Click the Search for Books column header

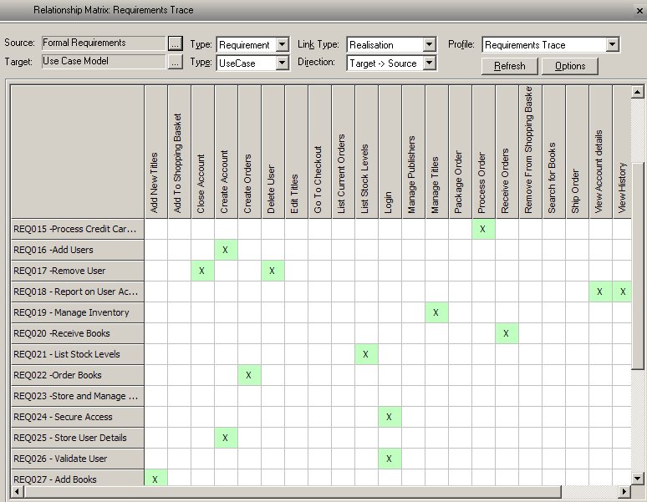pyautogui.click(x=553, y=152)
